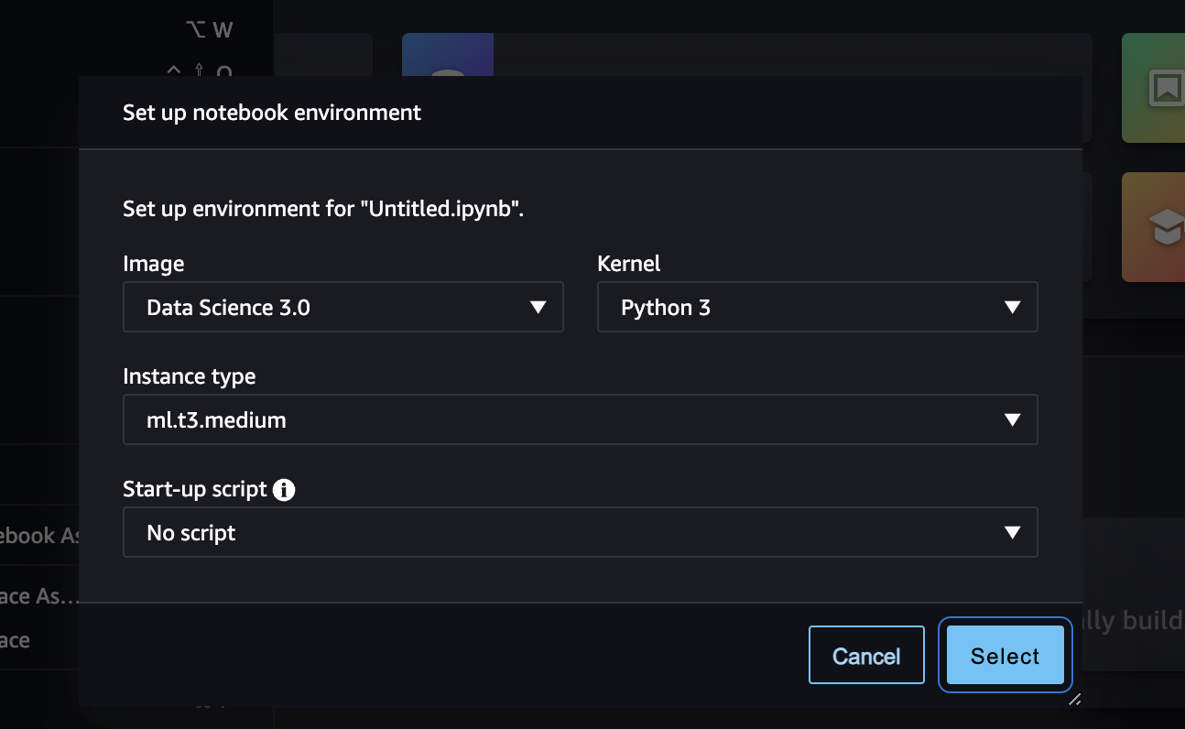Open the Image dropdown showing Data Science 3.0
Screen dimensions: 1185x729
342,308
